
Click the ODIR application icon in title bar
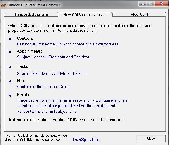click(x=4, y=5)
